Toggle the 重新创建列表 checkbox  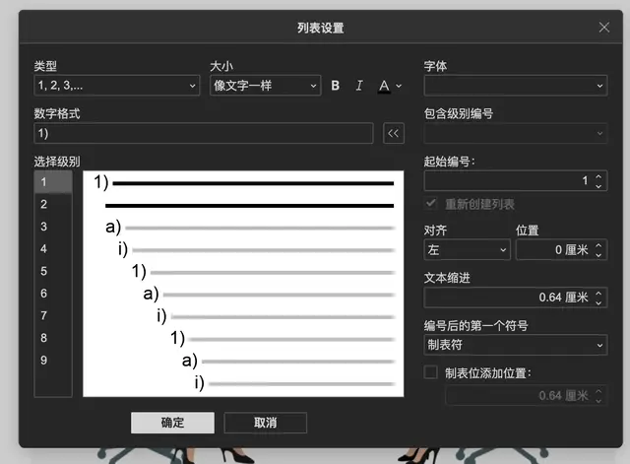coord(430,204)
